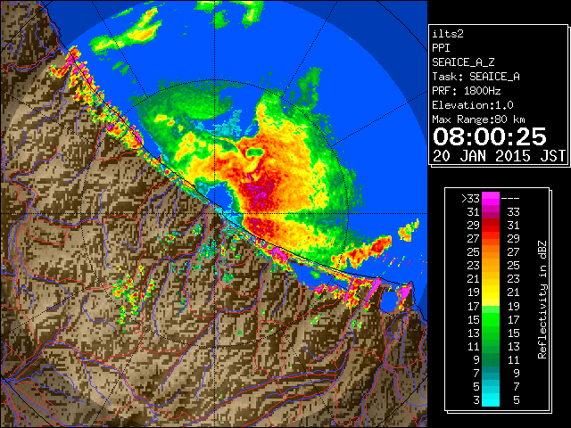Click the magenta high-reflectivity core over the sea
The height and width of the screenshot is (428, 571).
(260, 193)
